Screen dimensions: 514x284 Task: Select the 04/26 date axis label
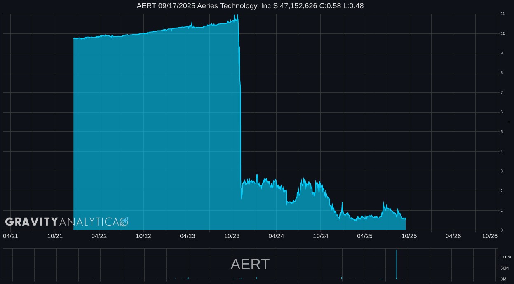click(453, 236)
